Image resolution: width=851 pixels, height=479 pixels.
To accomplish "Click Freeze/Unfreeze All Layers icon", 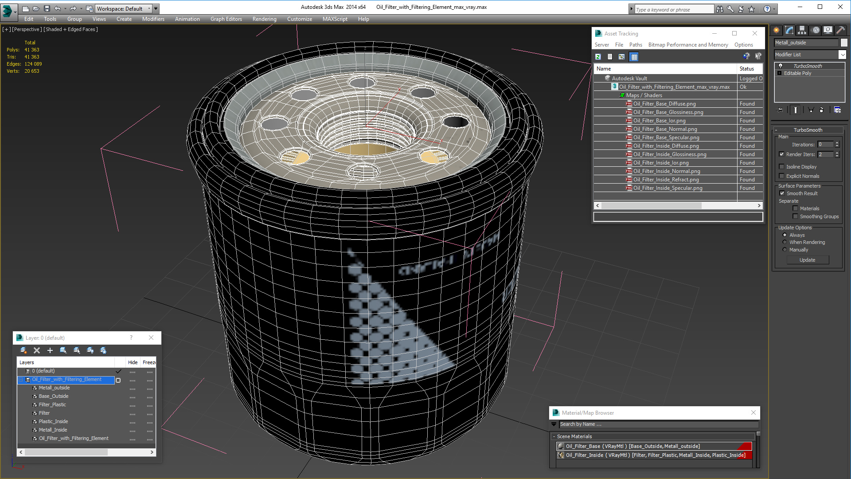I will 103,350.
